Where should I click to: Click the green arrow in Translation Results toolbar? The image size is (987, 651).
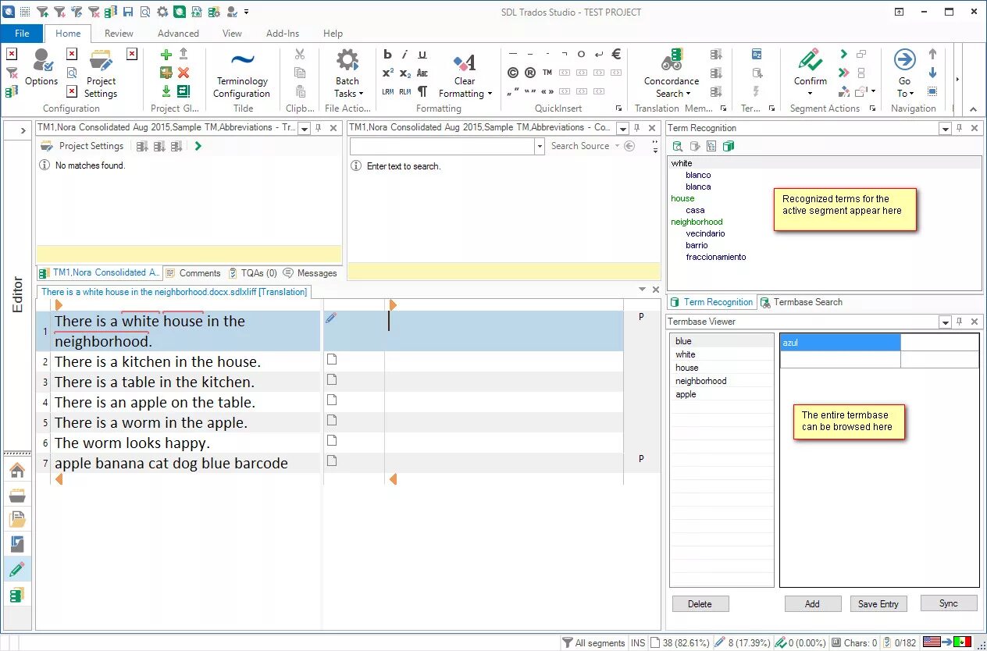coord(198,146)
